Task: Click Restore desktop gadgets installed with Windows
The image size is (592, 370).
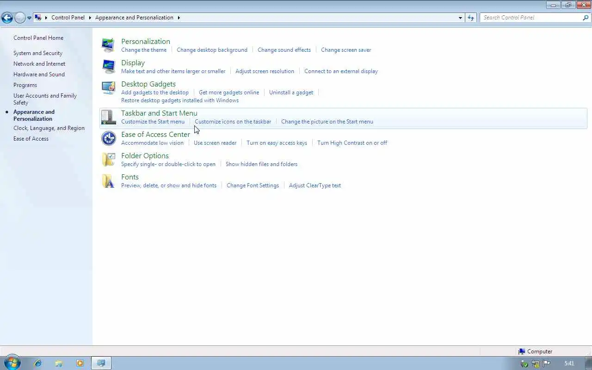Action: point(180,100)
